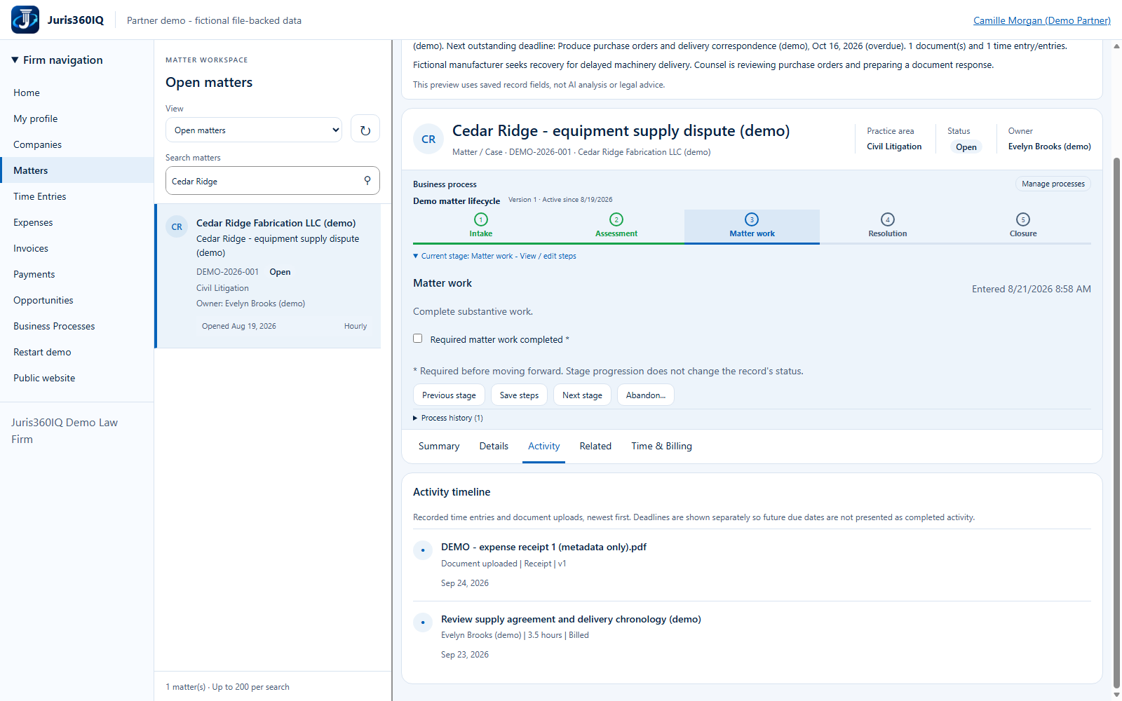Open Camille Morgan (Demo Partner) profile link

pyautogui.click(x=1042, y=20)
